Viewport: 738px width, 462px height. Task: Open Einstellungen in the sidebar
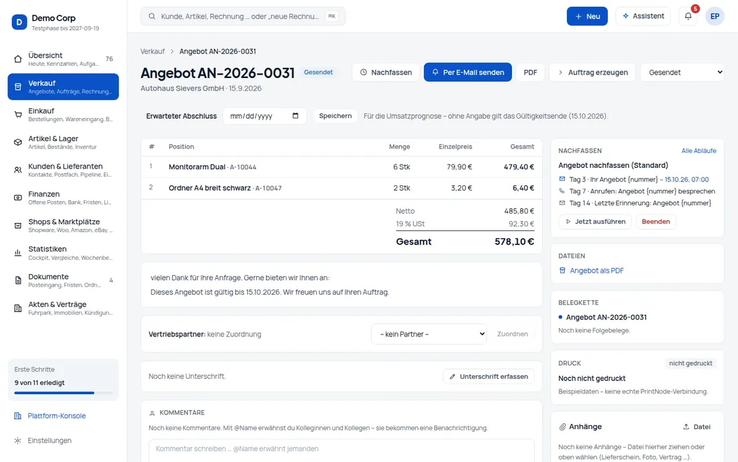coord(63,441)
